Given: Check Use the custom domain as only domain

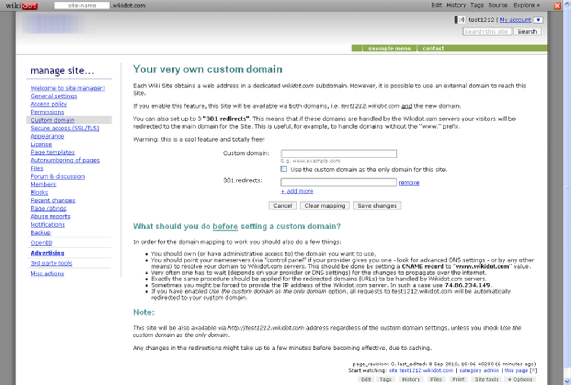Looking at the screenshot, I should pyautogui.click(x=283, y=170).
